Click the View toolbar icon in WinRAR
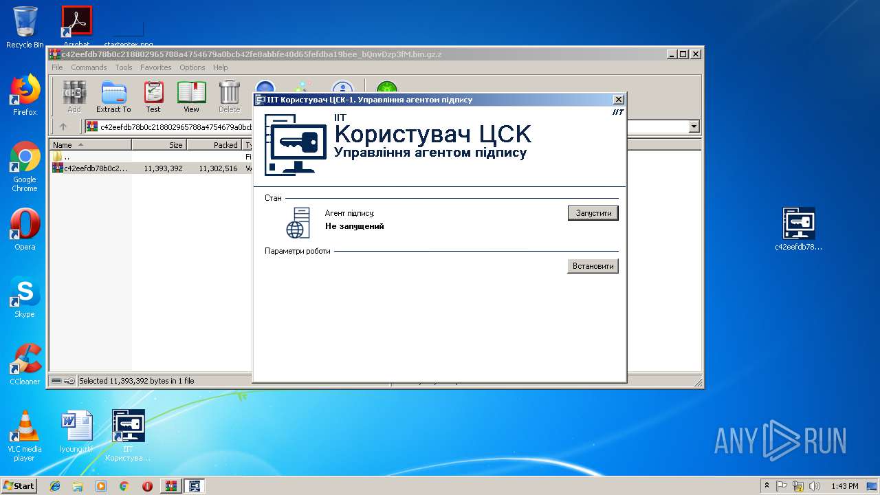The width and height of the screenshot is (880, 495). (x=191, y=97)
